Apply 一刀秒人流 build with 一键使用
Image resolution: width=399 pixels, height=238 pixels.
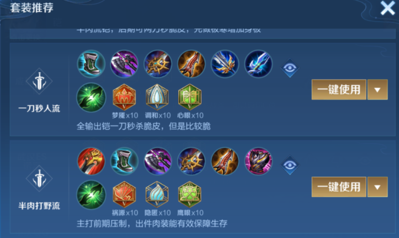coord(339,90)
